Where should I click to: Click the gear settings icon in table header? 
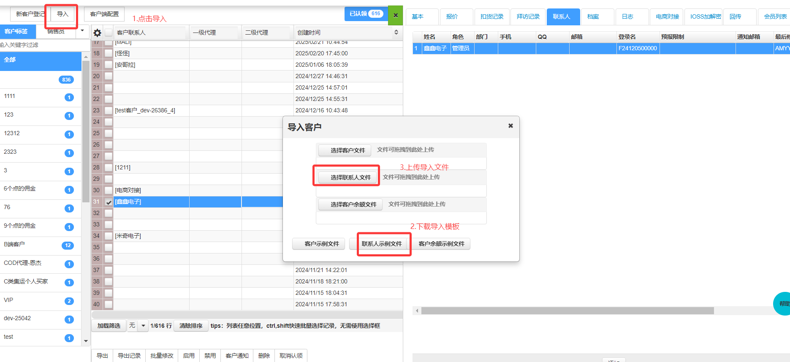point(97,33)
